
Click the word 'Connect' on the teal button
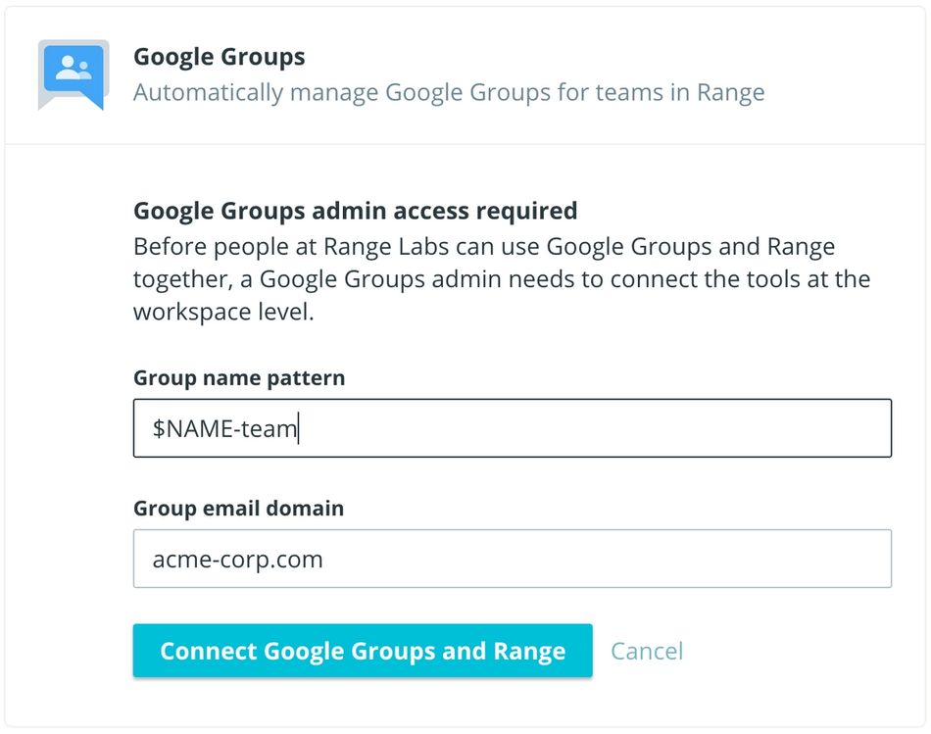pyautogui.click(x=209, y=652)
